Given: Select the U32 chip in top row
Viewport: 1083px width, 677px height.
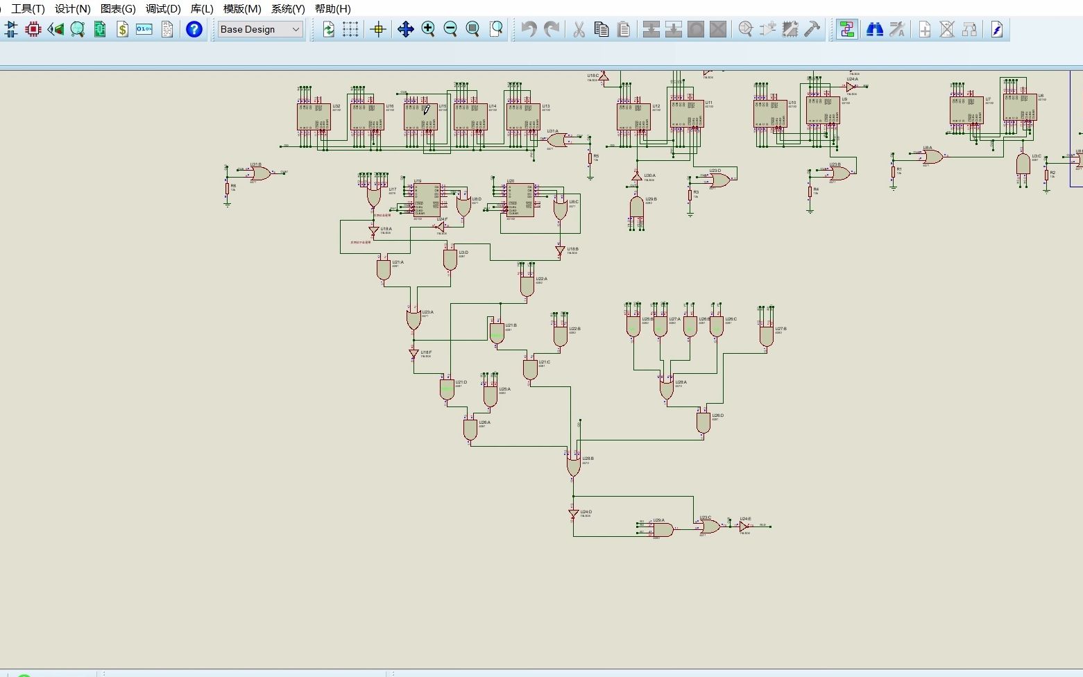Looking at the screenshot, I should [314, 117].
